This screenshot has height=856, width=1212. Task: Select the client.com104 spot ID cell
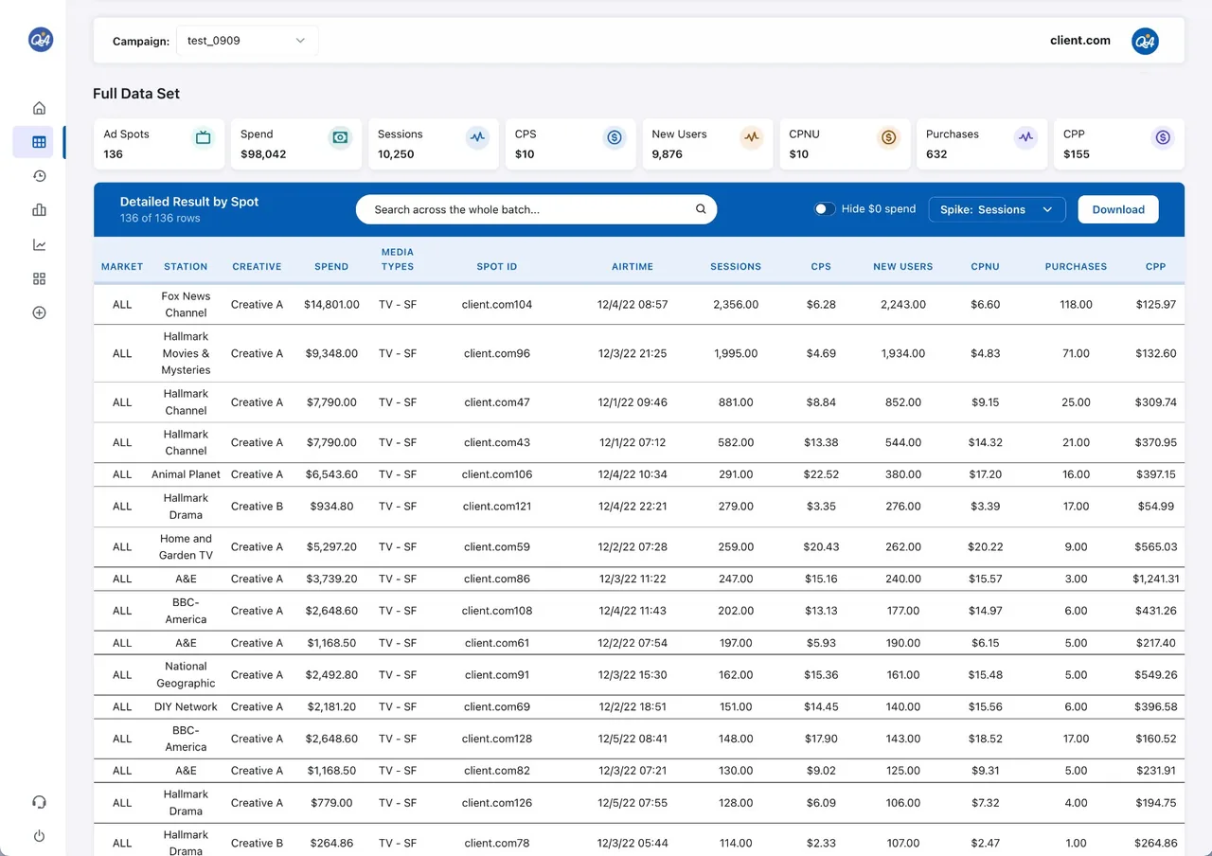coord(497,305)
